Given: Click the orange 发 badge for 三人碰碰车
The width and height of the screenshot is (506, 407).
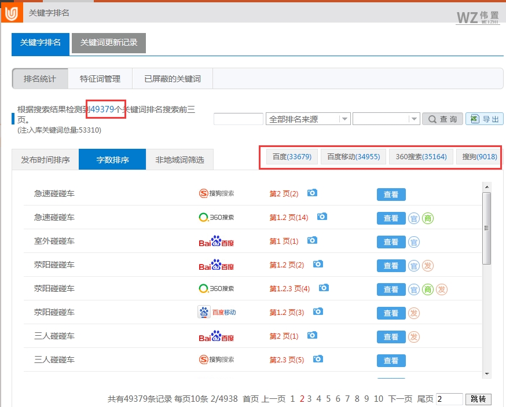Looking at the screenshot, I should coord(414,336).
